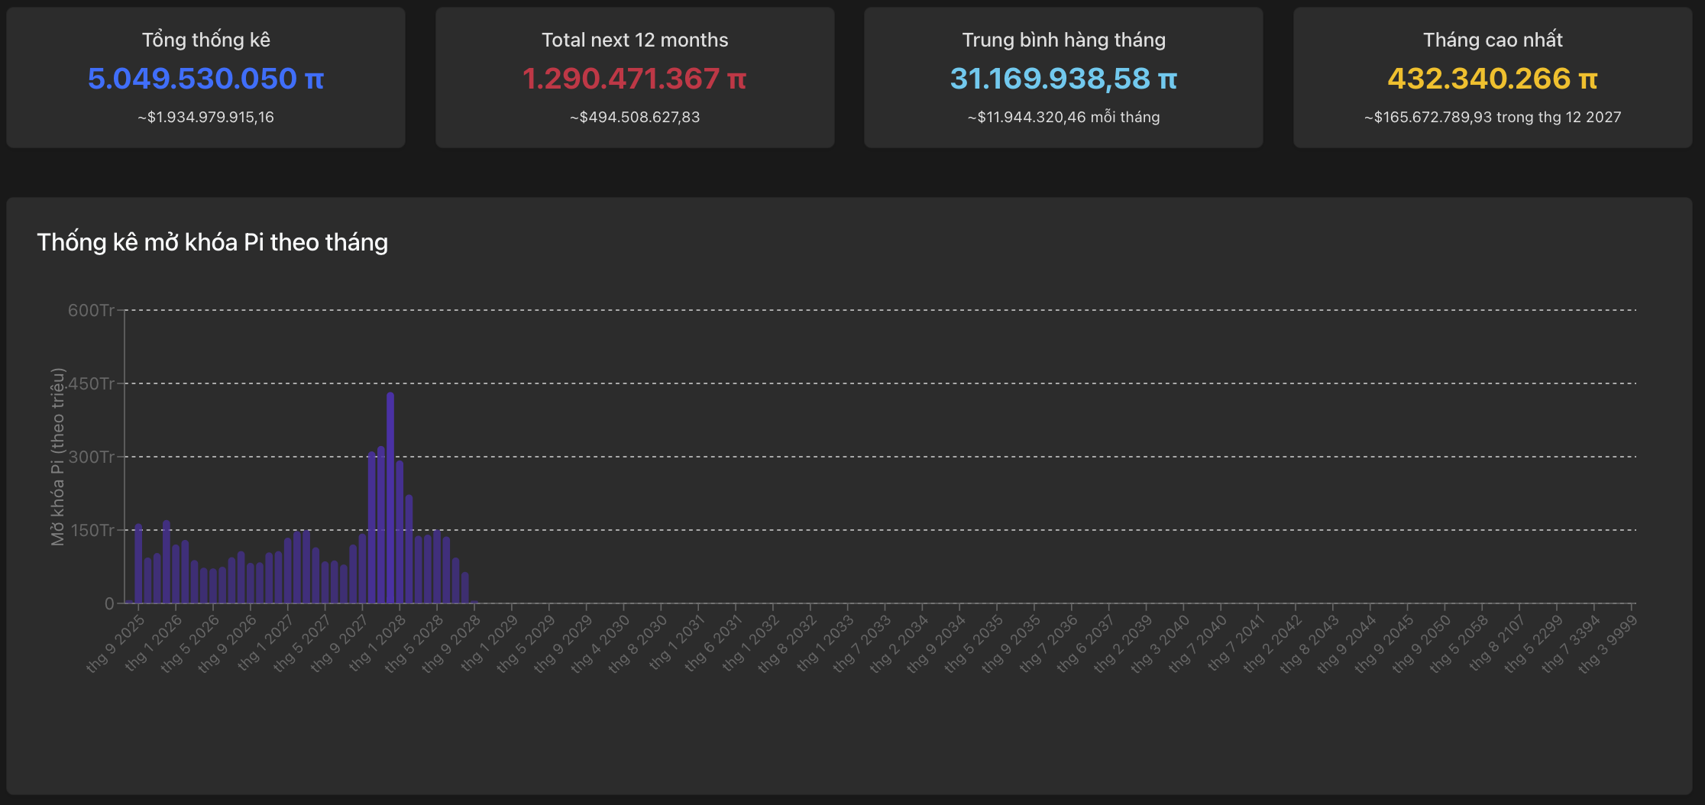Click x-axis label "thg 1 2026"
This screenshot has height=805, width=1705.
pyautogui.click(x=154, y=643)
